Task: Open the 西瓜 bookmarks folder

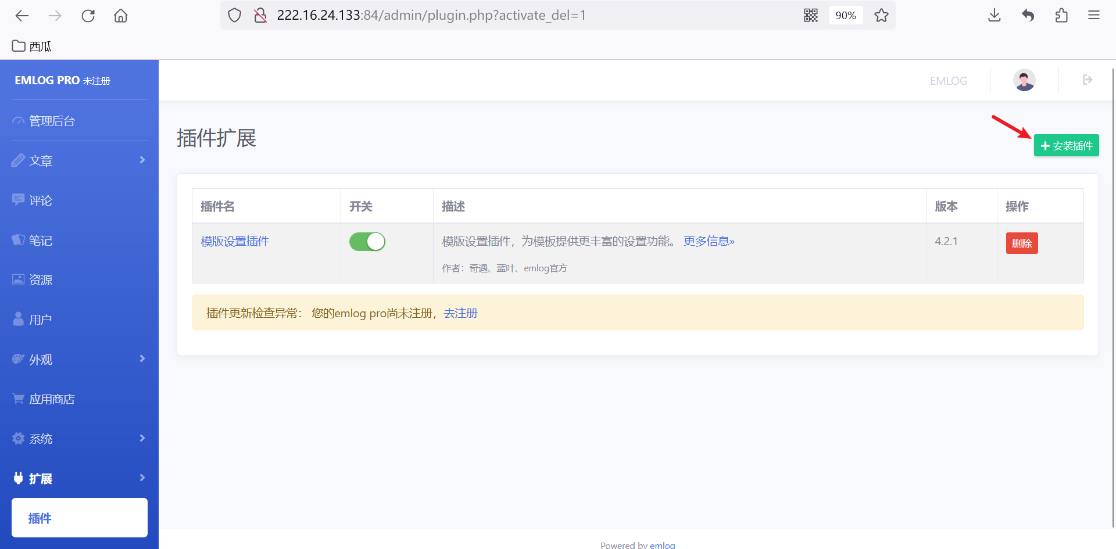Action: [32, 46]
